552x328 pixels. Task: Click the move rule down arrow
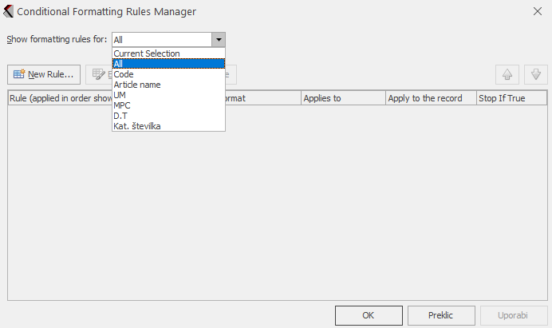536,74
